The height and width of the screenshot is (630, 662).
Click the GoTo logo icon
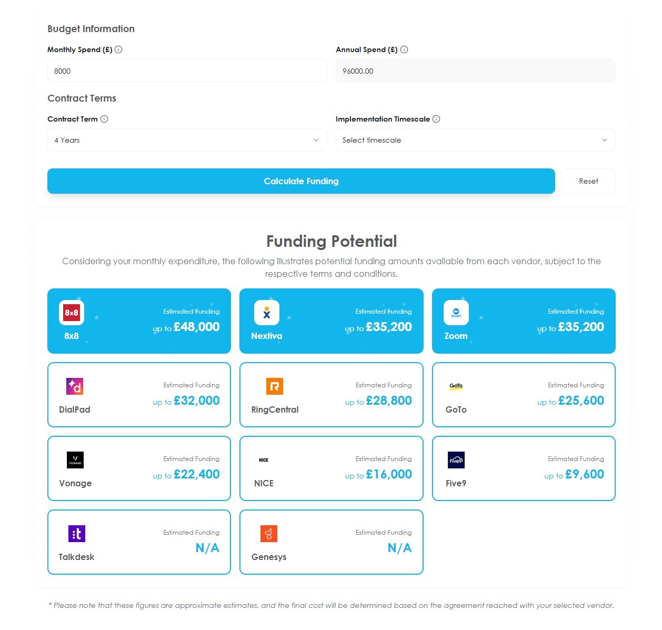pyautogui.click(x=456, y=386)
